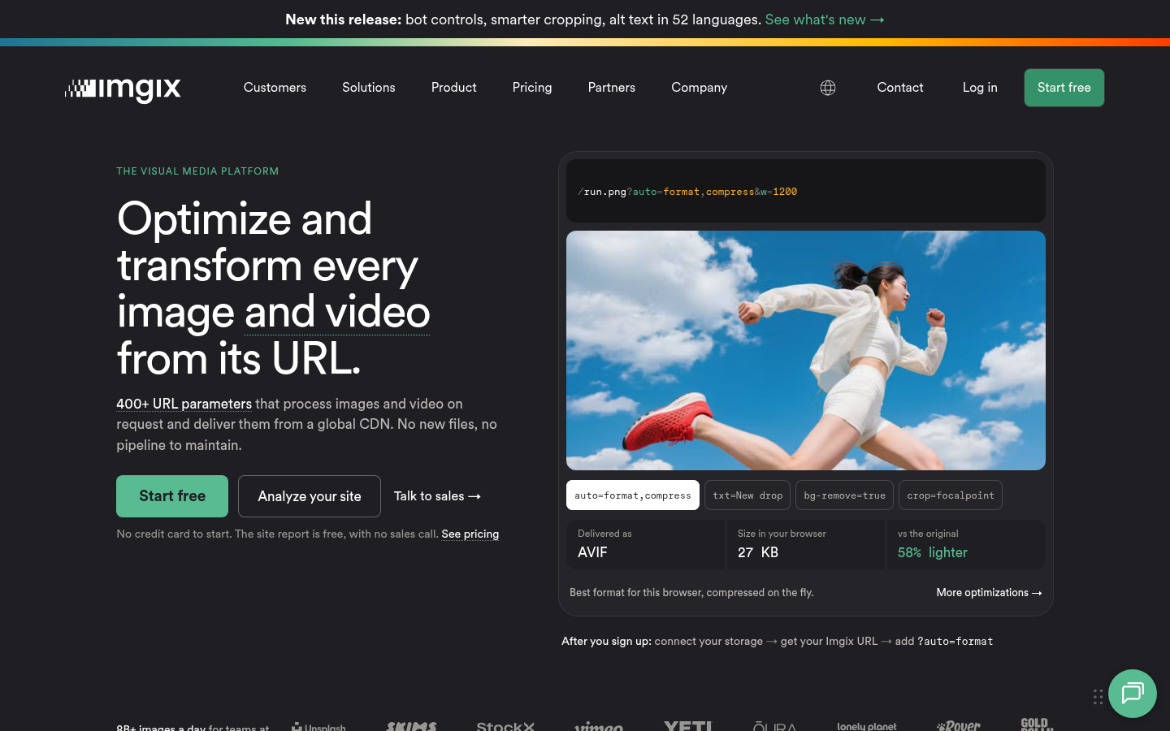Open the Customers menu
Screen dimensions: 1170x731
275,88
